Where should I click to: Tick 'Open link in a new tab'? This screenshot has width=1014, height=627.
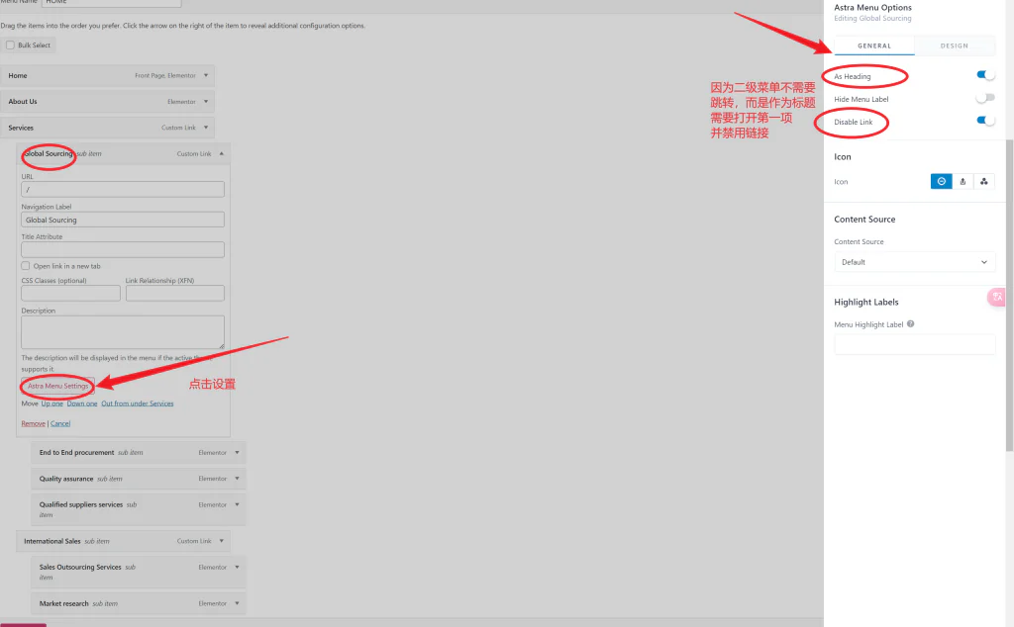(x=26, y=266)
